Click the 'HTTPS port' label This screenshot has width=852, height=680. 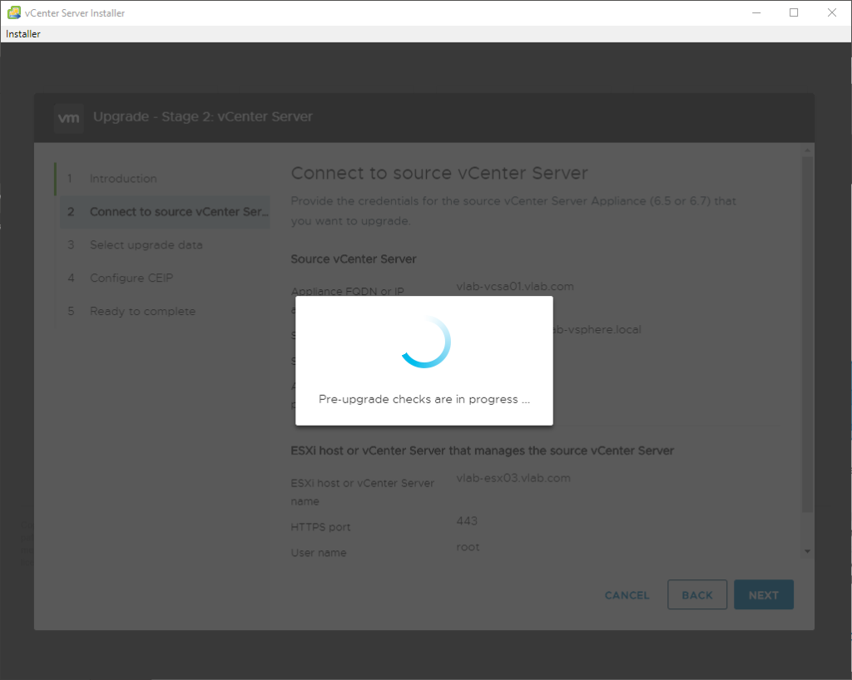[320, 527]
